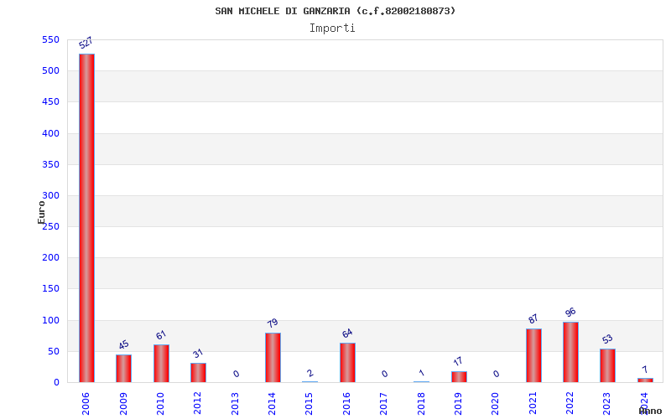Click the value label 1 above 2018
The width and height of the screenshot is (671, 419).
[x=422, y=373]
